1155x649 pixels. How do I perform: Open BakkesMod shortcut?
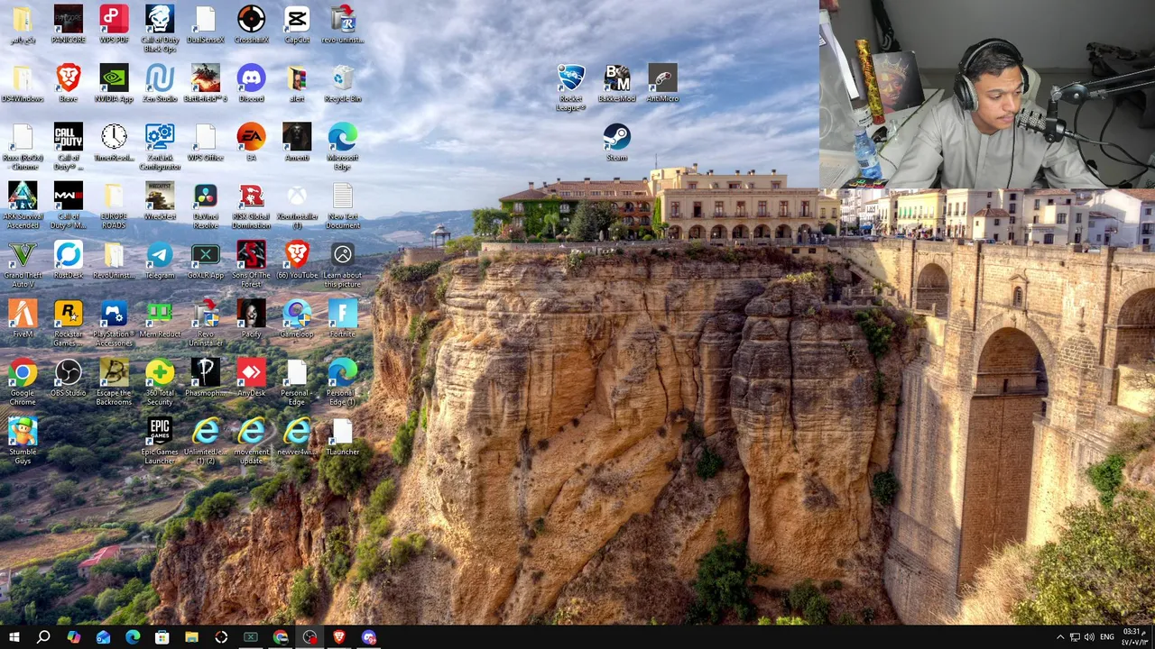point(616,83)
